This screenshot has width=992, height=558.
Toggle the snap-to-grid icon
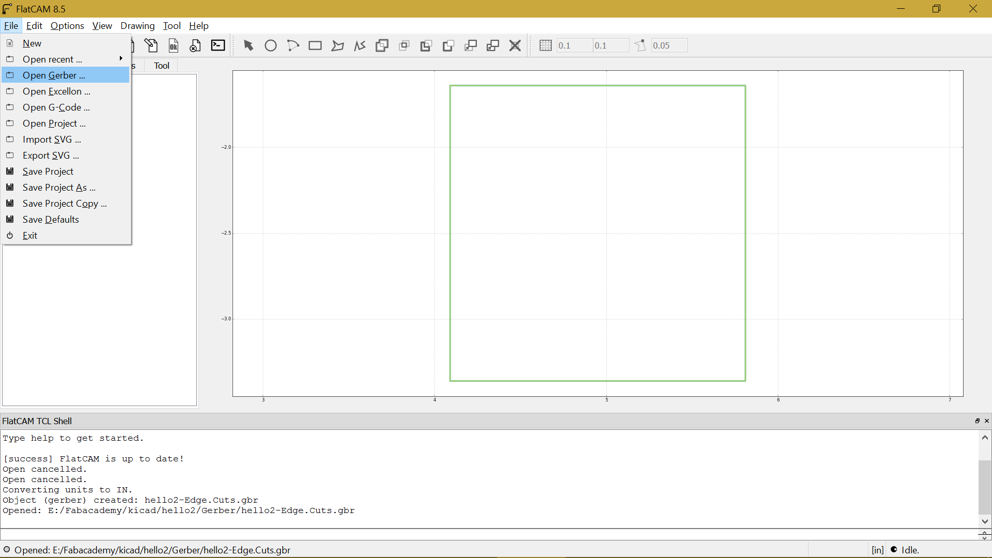coord(546,45)
